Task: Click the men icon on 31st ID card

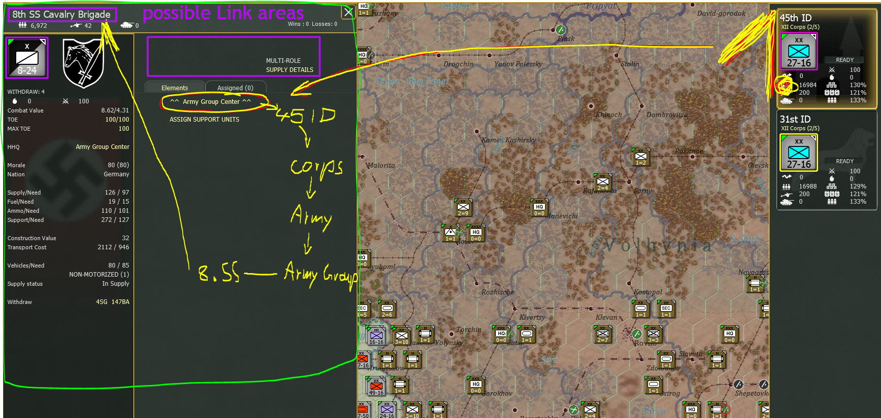Action: (x=786, y=186)
